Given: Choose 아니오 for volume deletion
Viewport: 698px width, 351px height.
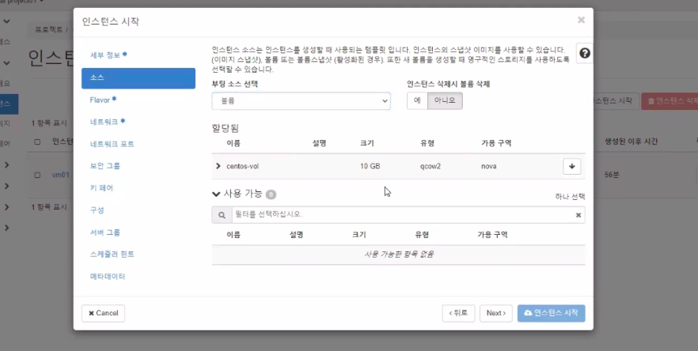Looking at the screenshot, I should (445, 100).
